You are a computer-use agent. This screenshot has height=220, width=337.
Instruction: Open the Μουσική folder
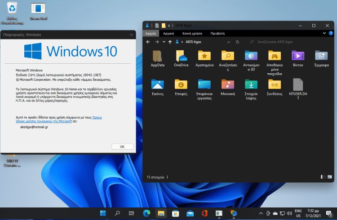tap(228, 87)
